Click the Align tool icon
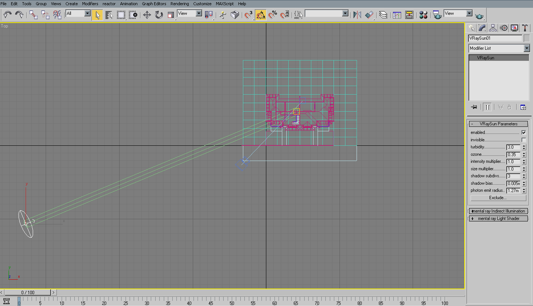533x306 pixels. (369, 14)
